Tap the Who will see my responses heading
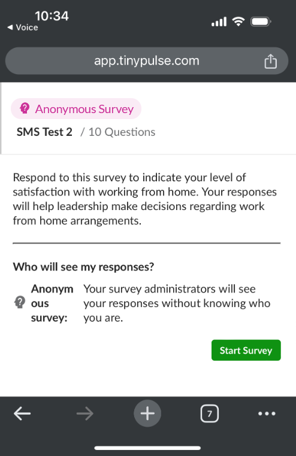Image resolution: width=296 pixels, height=456 pixels. click(x=83, y=267)
